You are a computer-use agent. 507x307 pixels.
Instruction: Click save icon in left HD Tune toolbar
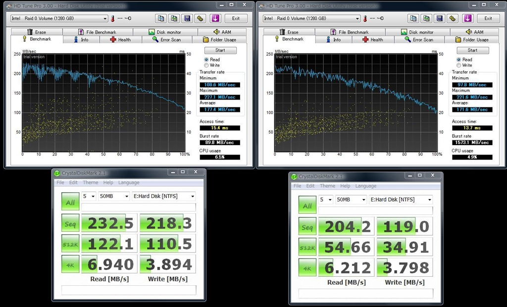click(x=187, y=18)
